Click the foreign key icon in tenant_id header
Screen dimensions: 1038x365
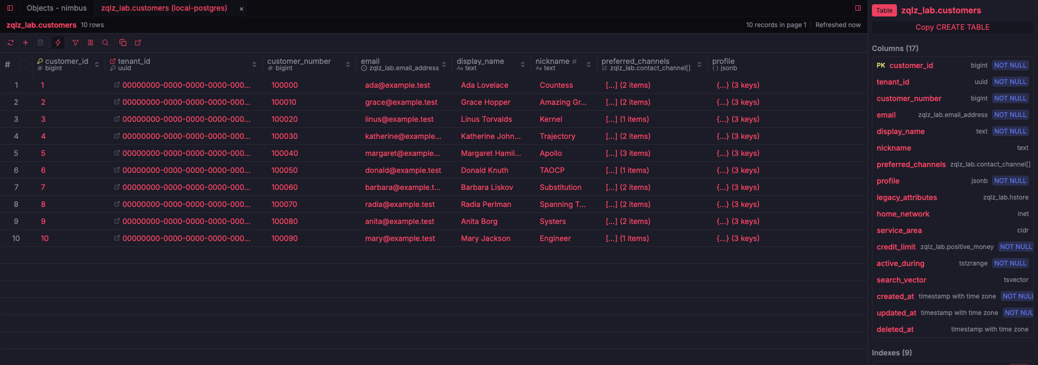[x=113, y=61]
